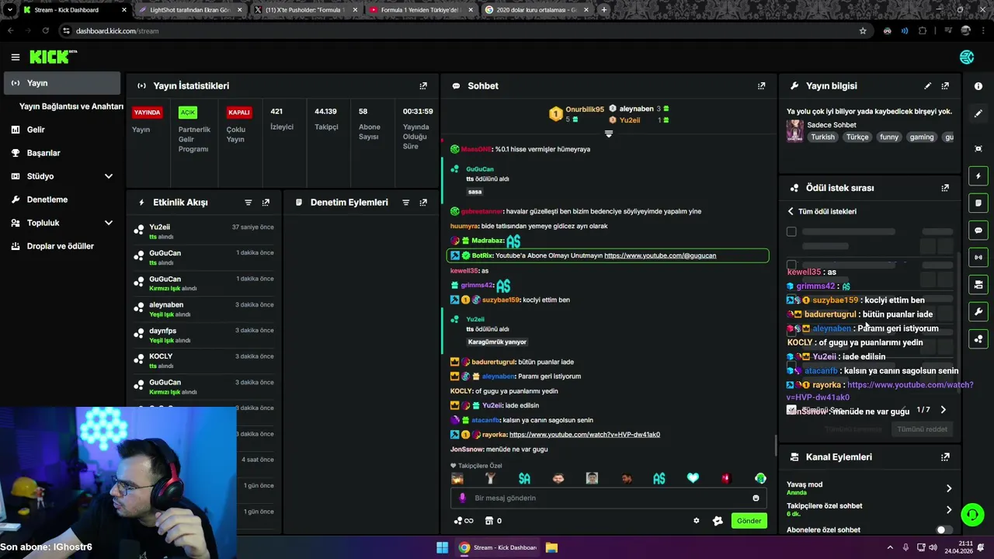This screenshot has width=994, height=559.
Task: Go back to Tüm ödül istekleri
Action: click(x=822, y=211)
